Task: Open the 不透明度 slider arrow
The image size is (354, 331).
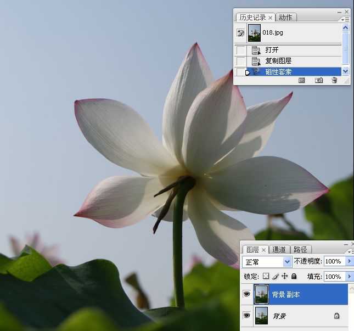Action: click(349, 261)
